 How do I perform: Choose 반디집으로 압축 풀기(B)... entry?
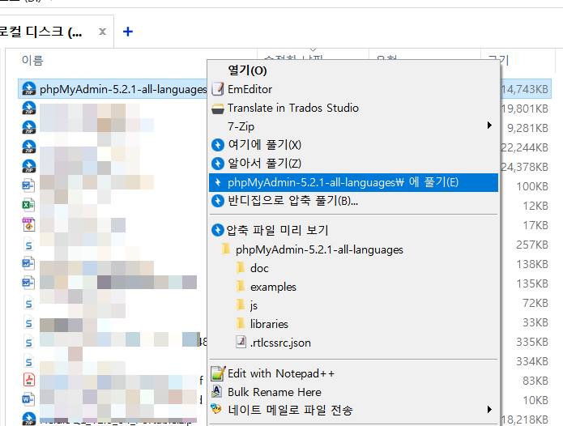(353, 201)
